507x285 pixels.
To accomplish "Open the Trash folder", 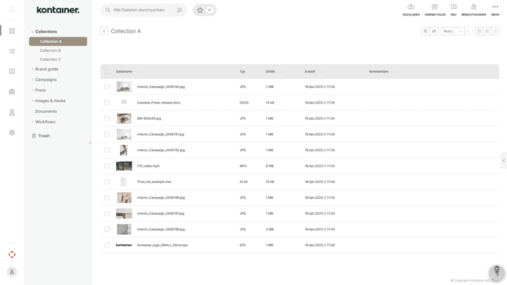I will 44,136.
